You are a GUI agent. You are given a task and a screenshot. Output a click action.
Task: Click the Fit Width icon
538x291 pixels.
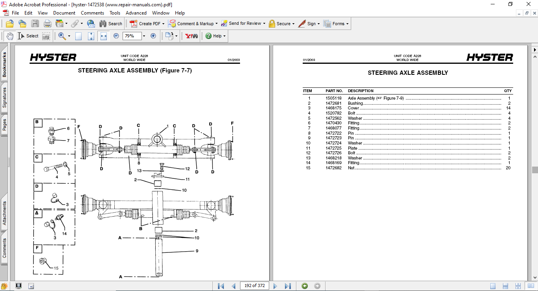tap(104, 36)
